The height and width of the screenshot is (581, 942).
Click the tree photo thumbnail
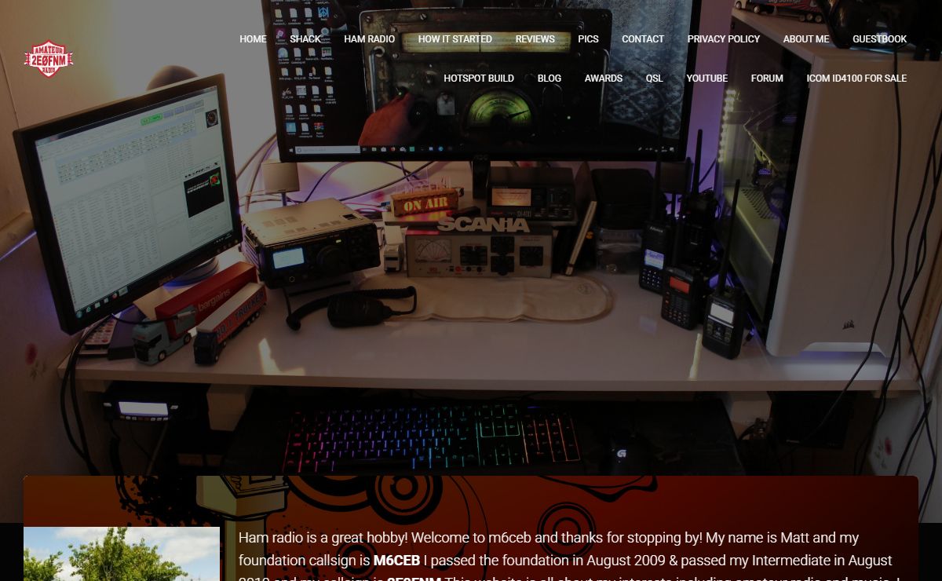click(122, 554)
